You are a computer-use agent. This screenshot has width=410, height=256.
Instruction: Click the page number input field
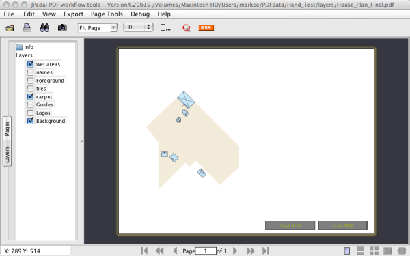(x=206, y=251)
